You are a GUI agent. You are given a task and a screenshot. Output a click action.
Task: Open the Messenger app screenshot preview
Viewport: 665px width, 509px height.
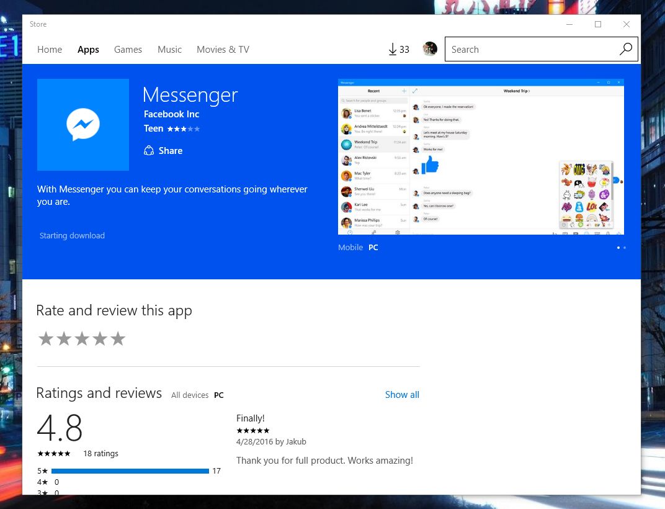coord(481,156)
